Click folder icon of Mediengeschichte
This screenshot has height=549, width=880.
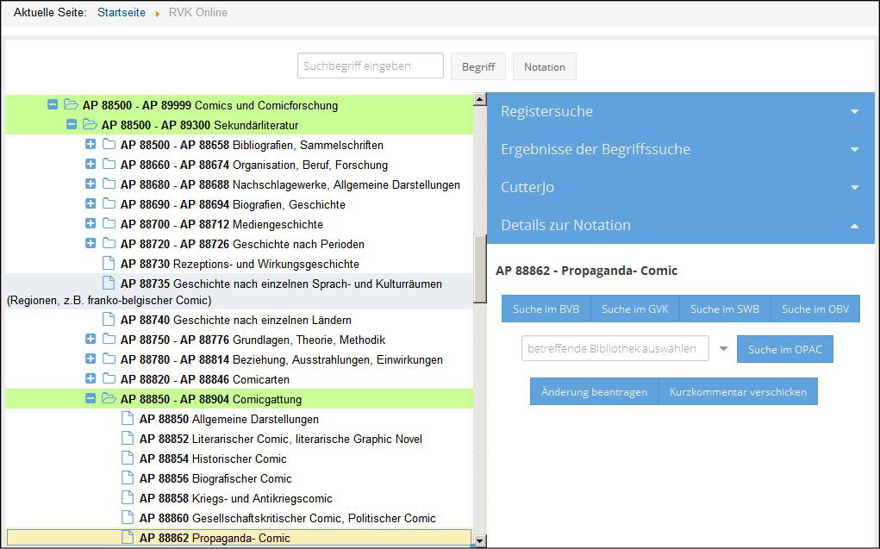(x=109, y=223)
